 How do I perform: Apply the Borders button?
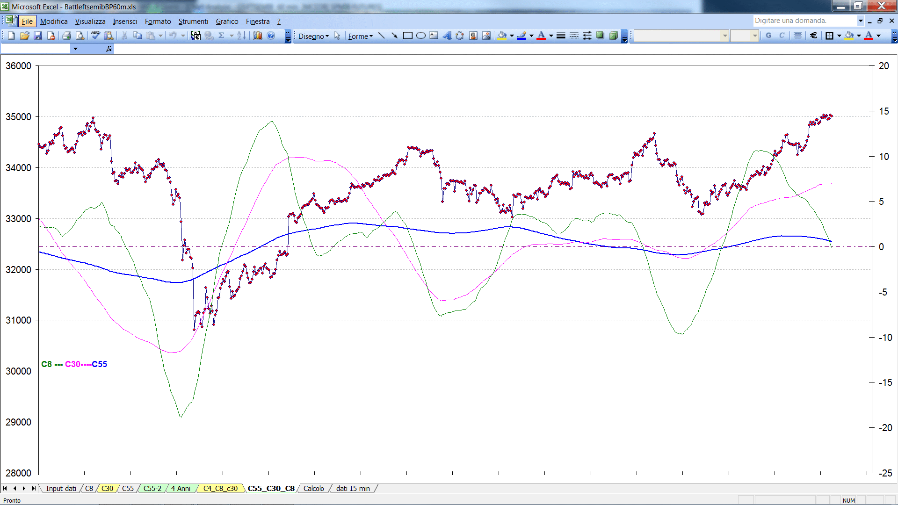[830, 36]
